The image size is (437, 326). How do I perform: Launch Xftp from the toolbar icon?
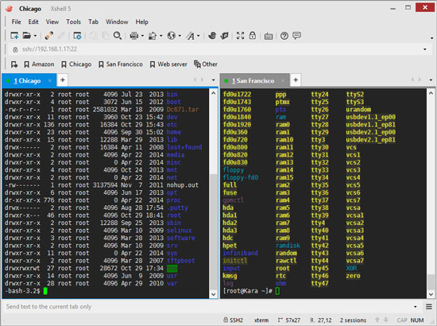212,36
